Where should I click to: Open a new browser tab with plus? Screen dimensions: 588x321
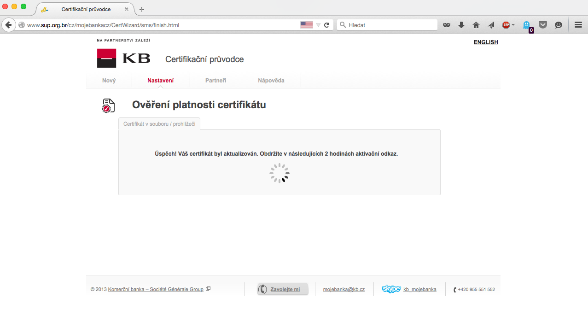(142, 10)
